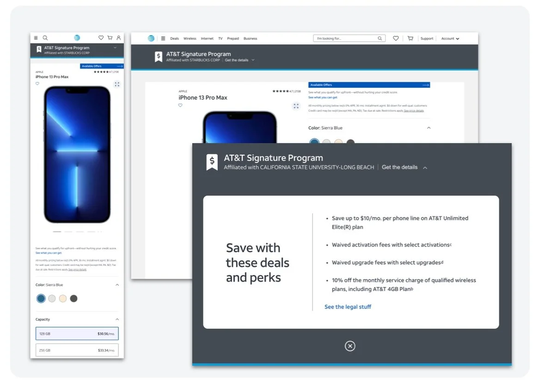The width and height of the screenshot is (538, 386).
Task: Select silver color swatch in mobile view
Action: pyautogui.click(x=52, y=299)
